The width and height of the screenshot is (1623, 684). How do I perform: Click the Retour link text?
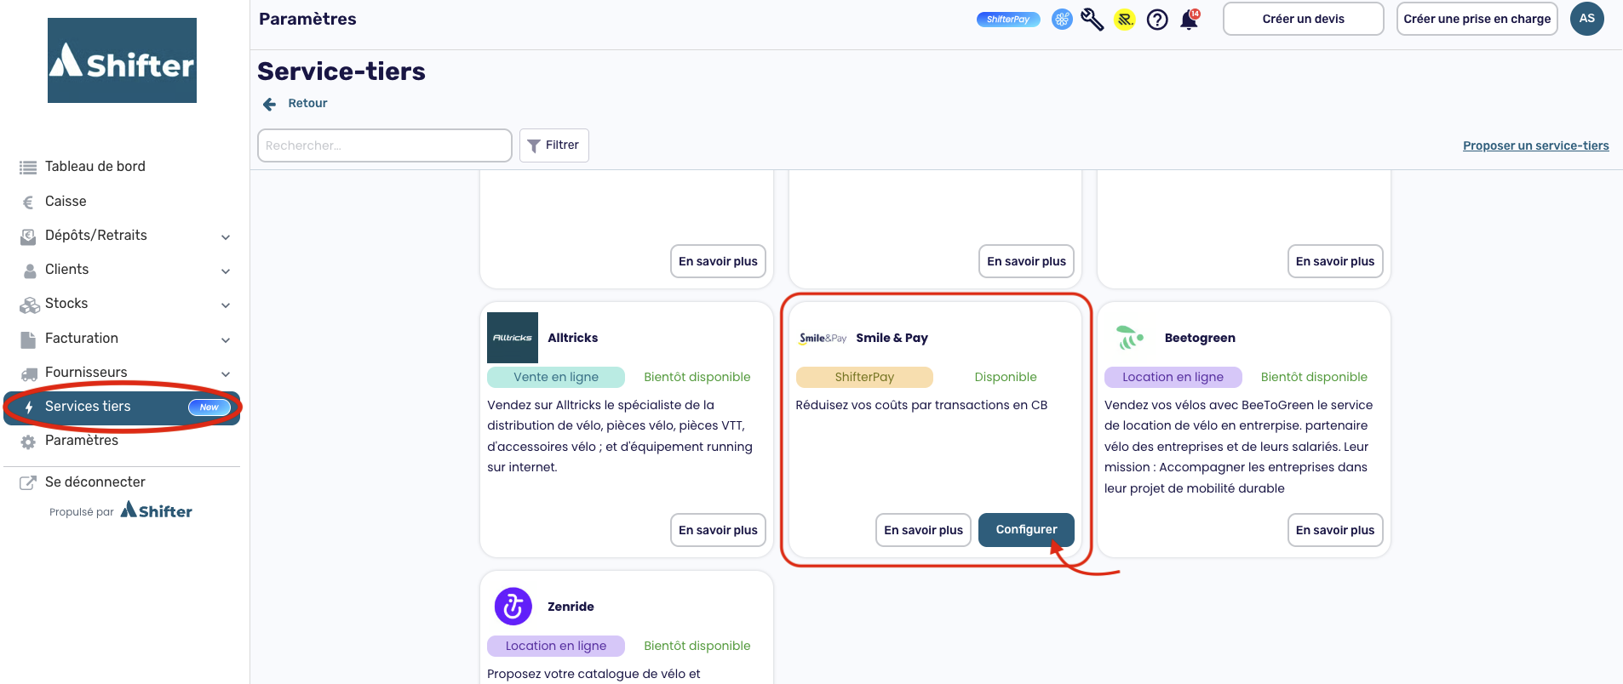[307, 103]
